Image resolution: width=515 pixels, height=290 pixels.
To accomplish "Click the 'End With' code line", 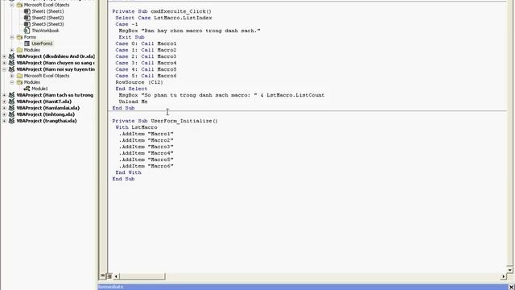I will (x=129, y=172).
